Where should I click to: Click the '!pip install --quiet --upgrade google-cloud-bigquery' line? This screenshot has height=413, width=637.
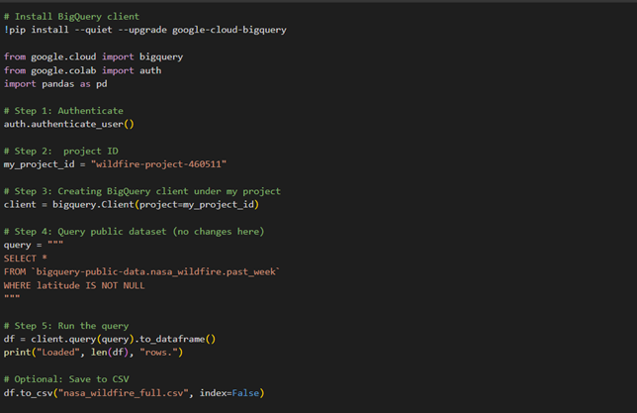click(145, 30)
